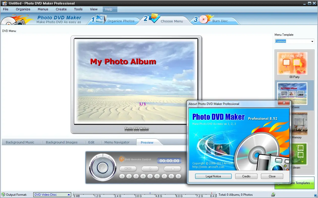Viewport: 318px width, 198px height.
Task: Select the 00 Party menu template thumbnail
Action: tap(292, 63)
